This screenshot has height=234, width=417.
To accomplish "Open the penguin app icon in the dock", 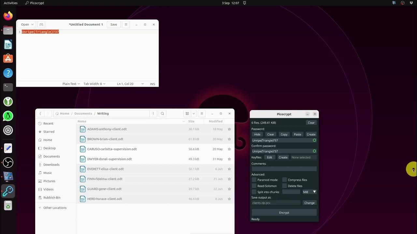I will [x=8, y=116].
